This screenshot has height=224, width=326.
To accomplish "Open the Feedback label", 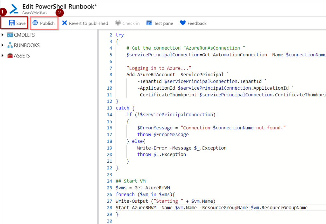I will 197,24.
